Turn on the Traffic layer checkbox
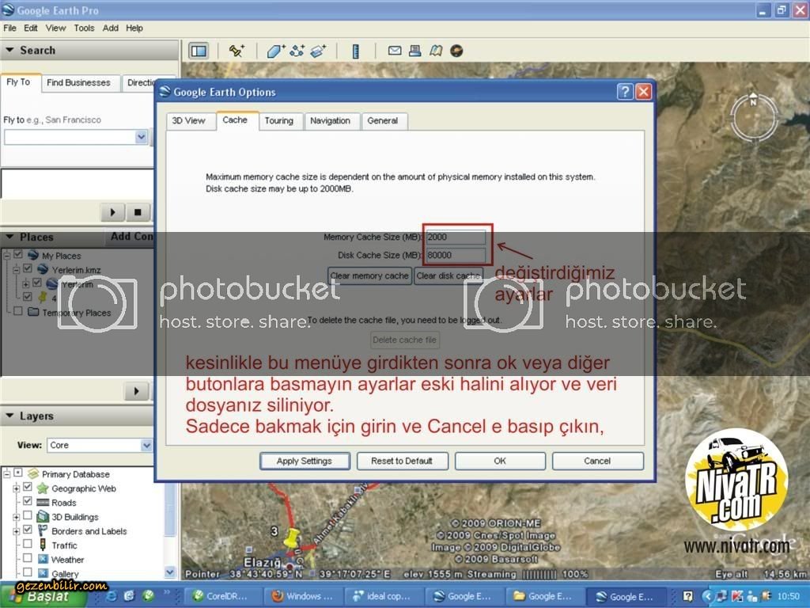The image size is (810, 608). pyautogui.click(x=28, y=545)
